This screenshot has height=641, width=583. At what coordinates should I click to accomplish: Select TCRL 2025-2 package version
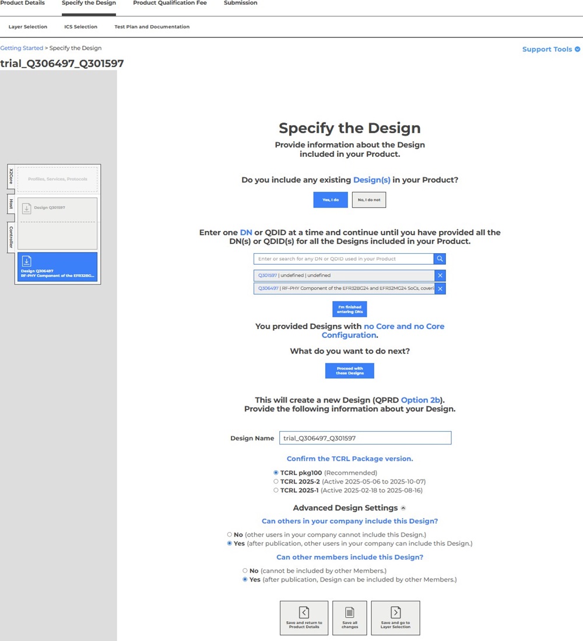click(x=276, y=482)
